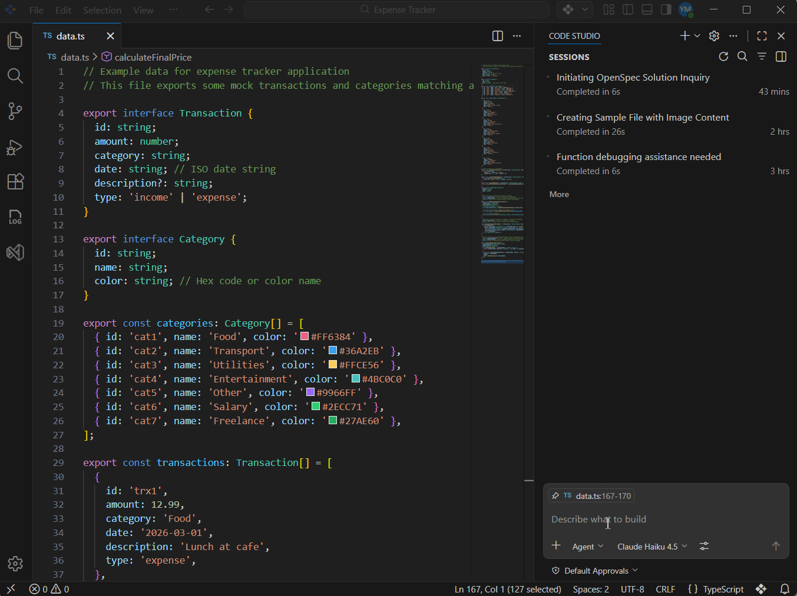The image size is (797, 596).
Task: Switch to the CODE STUDIO tab
Action: tap(574, 36)
